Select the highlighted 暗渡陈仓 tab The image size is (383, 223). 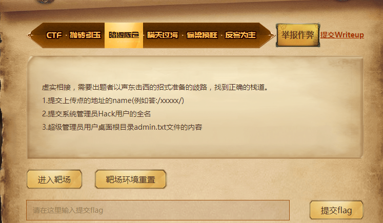click(x=124, y=35)
